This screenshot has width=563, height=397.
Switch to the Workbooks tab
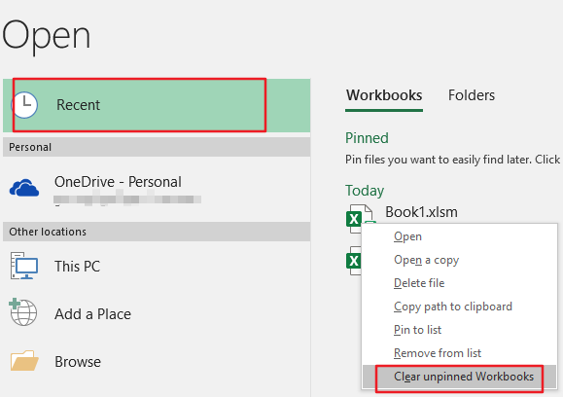pos(384,95)
